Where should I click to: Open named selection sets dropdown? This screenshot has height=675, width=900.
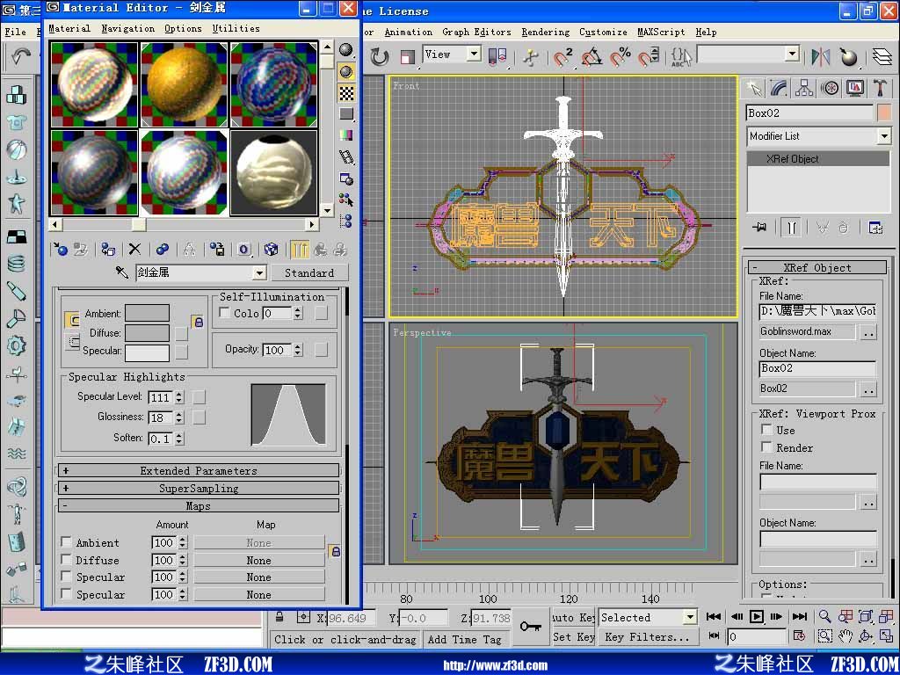[792, 54]
